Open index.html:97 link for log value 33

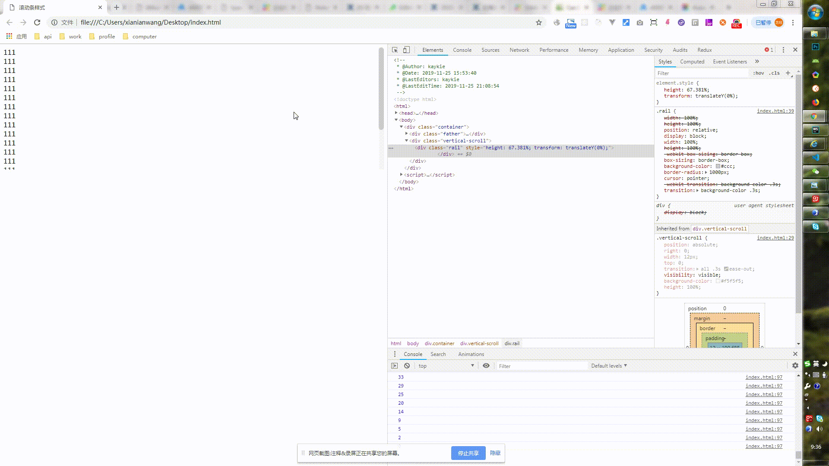pyautogui.click(x=763, y=377)
